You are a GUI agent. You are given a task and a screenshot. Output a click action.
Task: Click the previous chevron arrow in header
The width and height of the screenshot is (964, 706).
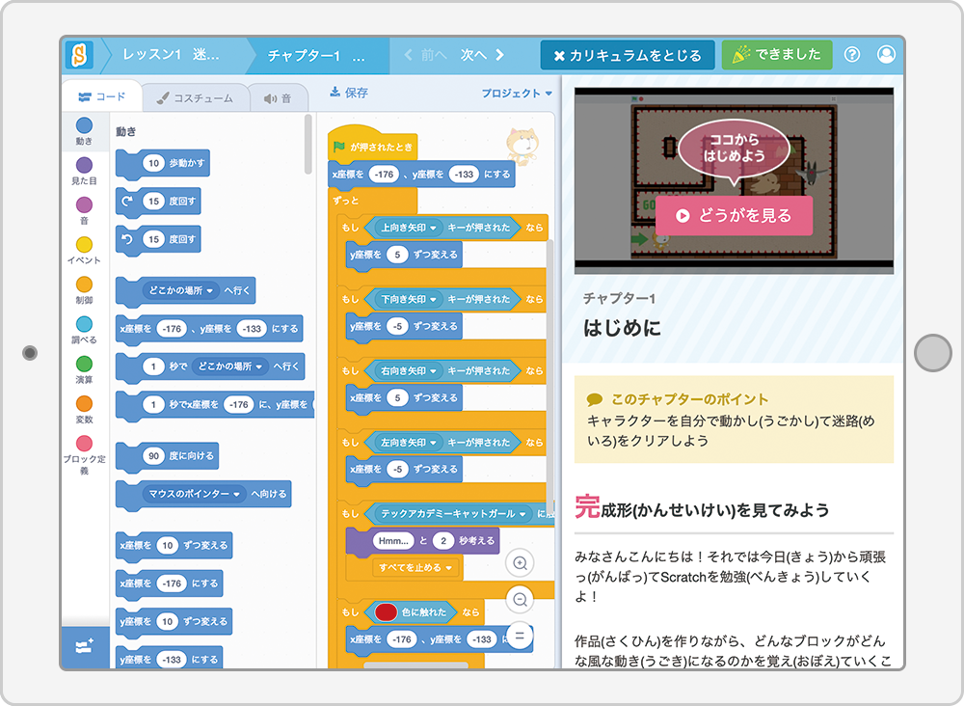click(408, 55)
